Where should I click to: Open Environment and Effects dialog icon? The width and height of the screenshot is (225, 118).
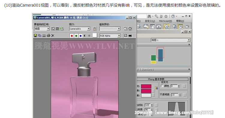[130, 29]
